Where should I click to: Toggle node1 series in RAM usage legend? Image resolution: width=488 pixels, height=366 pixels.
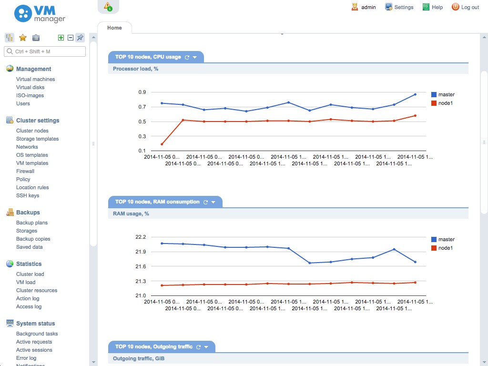pos(442,248)
